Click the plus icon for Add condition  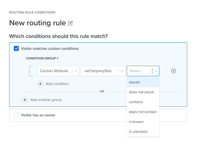[40, 84]
